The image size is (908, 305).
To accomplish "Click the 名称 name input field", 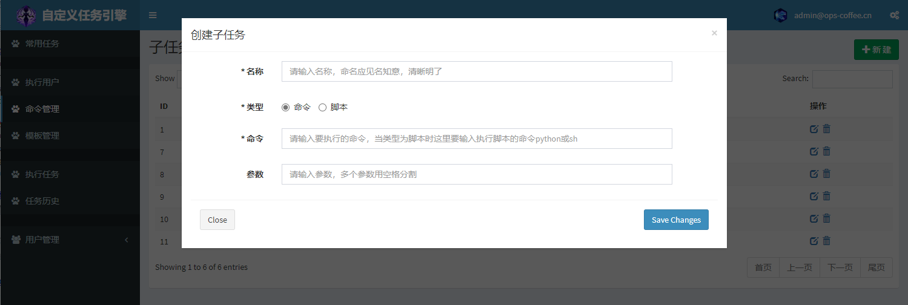I will 477,71.
